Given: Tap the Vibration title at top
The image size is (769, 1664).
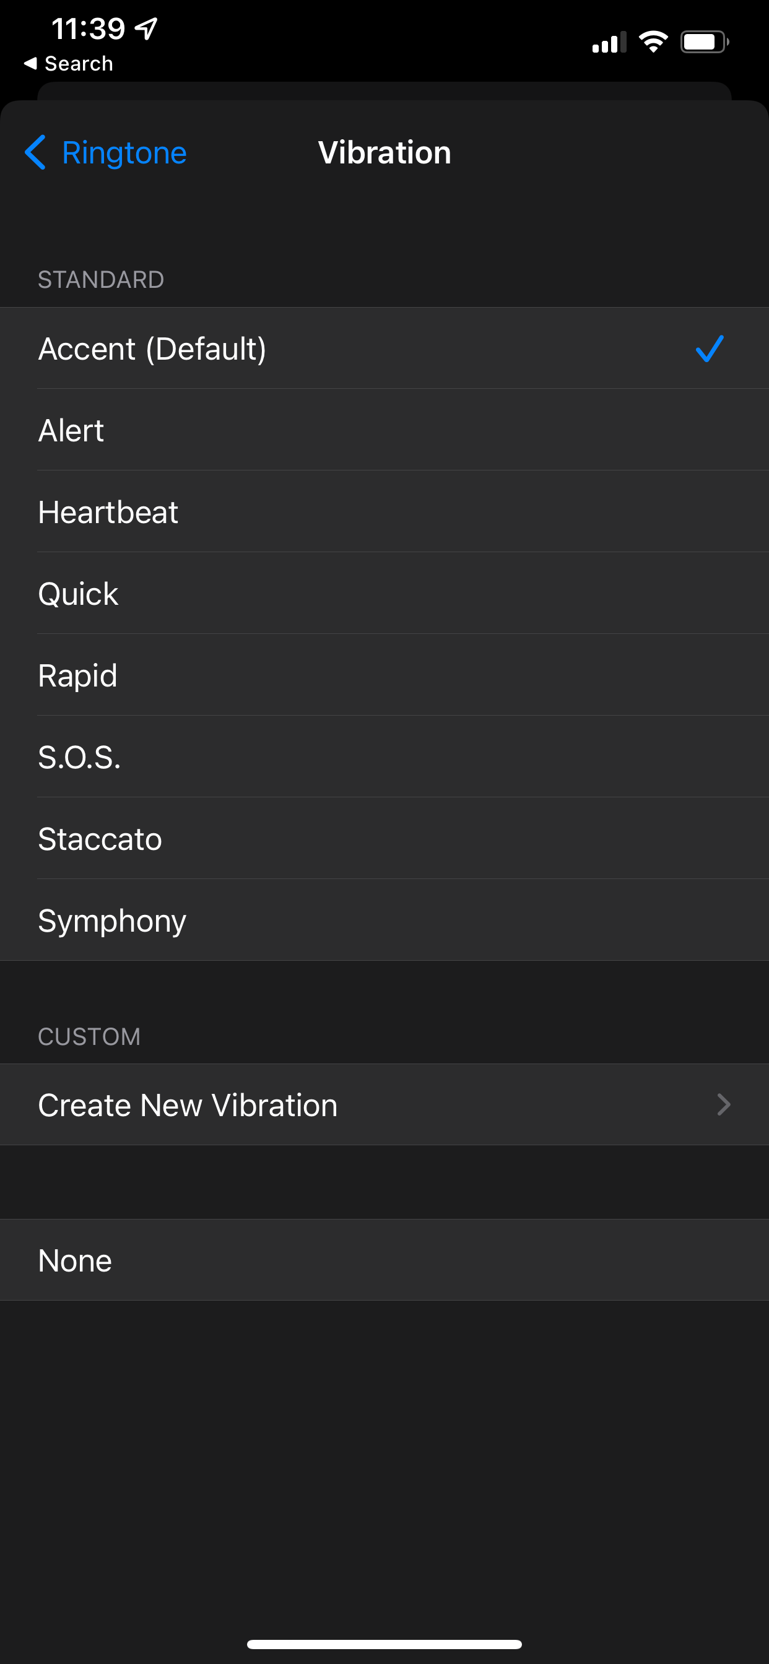Looking at the screenshot, I should [x=384, y=152].
